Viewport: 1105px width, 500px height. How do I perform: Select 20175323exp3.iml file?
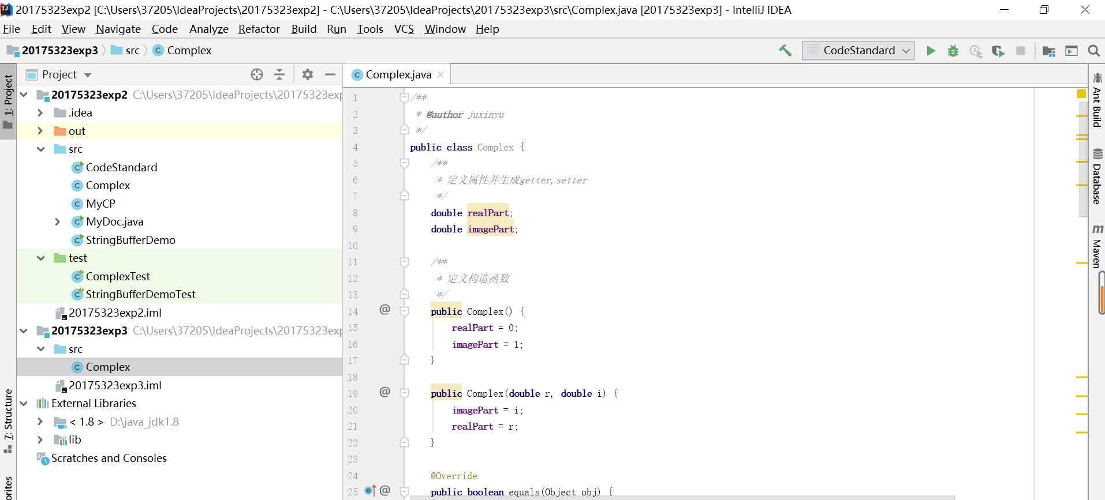pos(109,385)
